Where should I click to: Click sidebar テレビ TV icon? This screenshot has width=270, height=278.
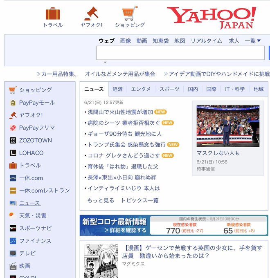[x=13, y=253]
